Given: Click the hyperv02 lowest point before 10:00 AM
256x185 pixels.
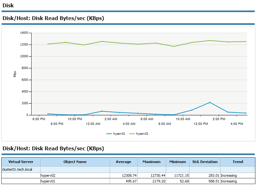Looking at the screenshot, I should [x=174, y=46].
